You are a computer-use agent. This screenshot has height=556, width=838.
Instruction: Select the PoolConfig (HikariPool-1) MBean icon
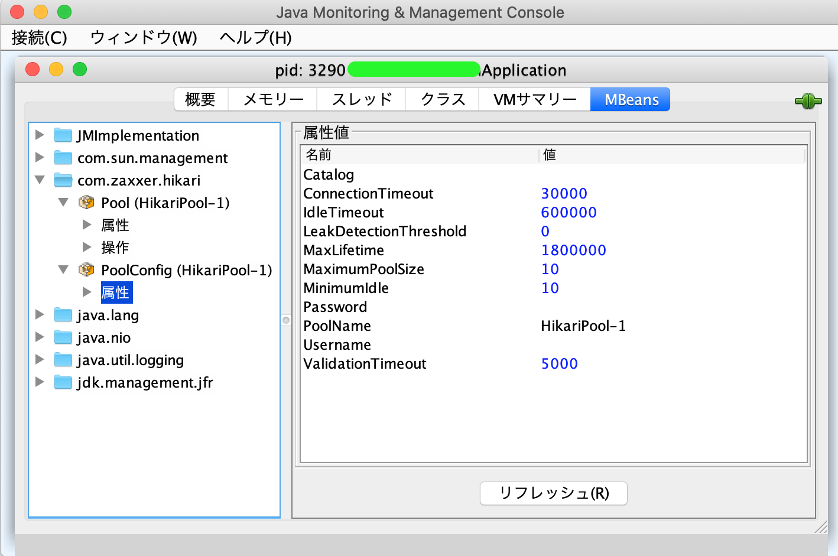point(86,270)
